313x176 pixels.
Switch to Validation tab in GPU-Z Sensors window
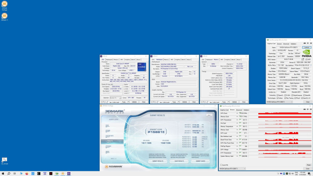246,110
